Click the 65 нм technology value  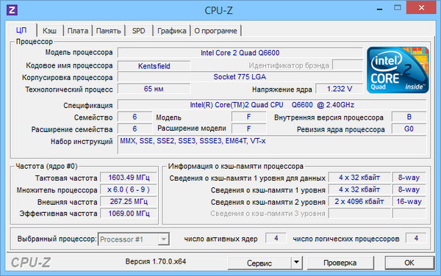(x=154, y=89)
